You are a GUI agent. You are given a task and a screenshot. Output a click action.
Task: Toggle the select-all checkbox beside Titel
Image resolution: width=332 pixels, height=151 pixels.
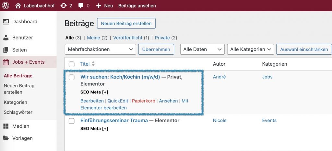(72, 64)
